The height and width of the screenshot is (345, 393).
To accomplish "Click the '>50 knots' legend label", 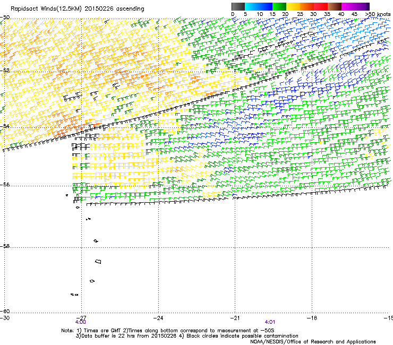I will click(378, 14).
